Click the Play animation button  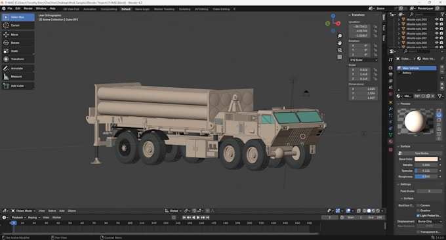pos(198,218)
